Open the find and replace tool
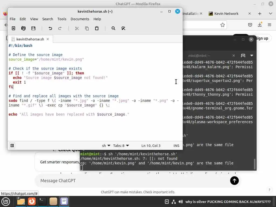Viewport: 276px width, 207px height. pyautogui.click(x=123, y=28)
